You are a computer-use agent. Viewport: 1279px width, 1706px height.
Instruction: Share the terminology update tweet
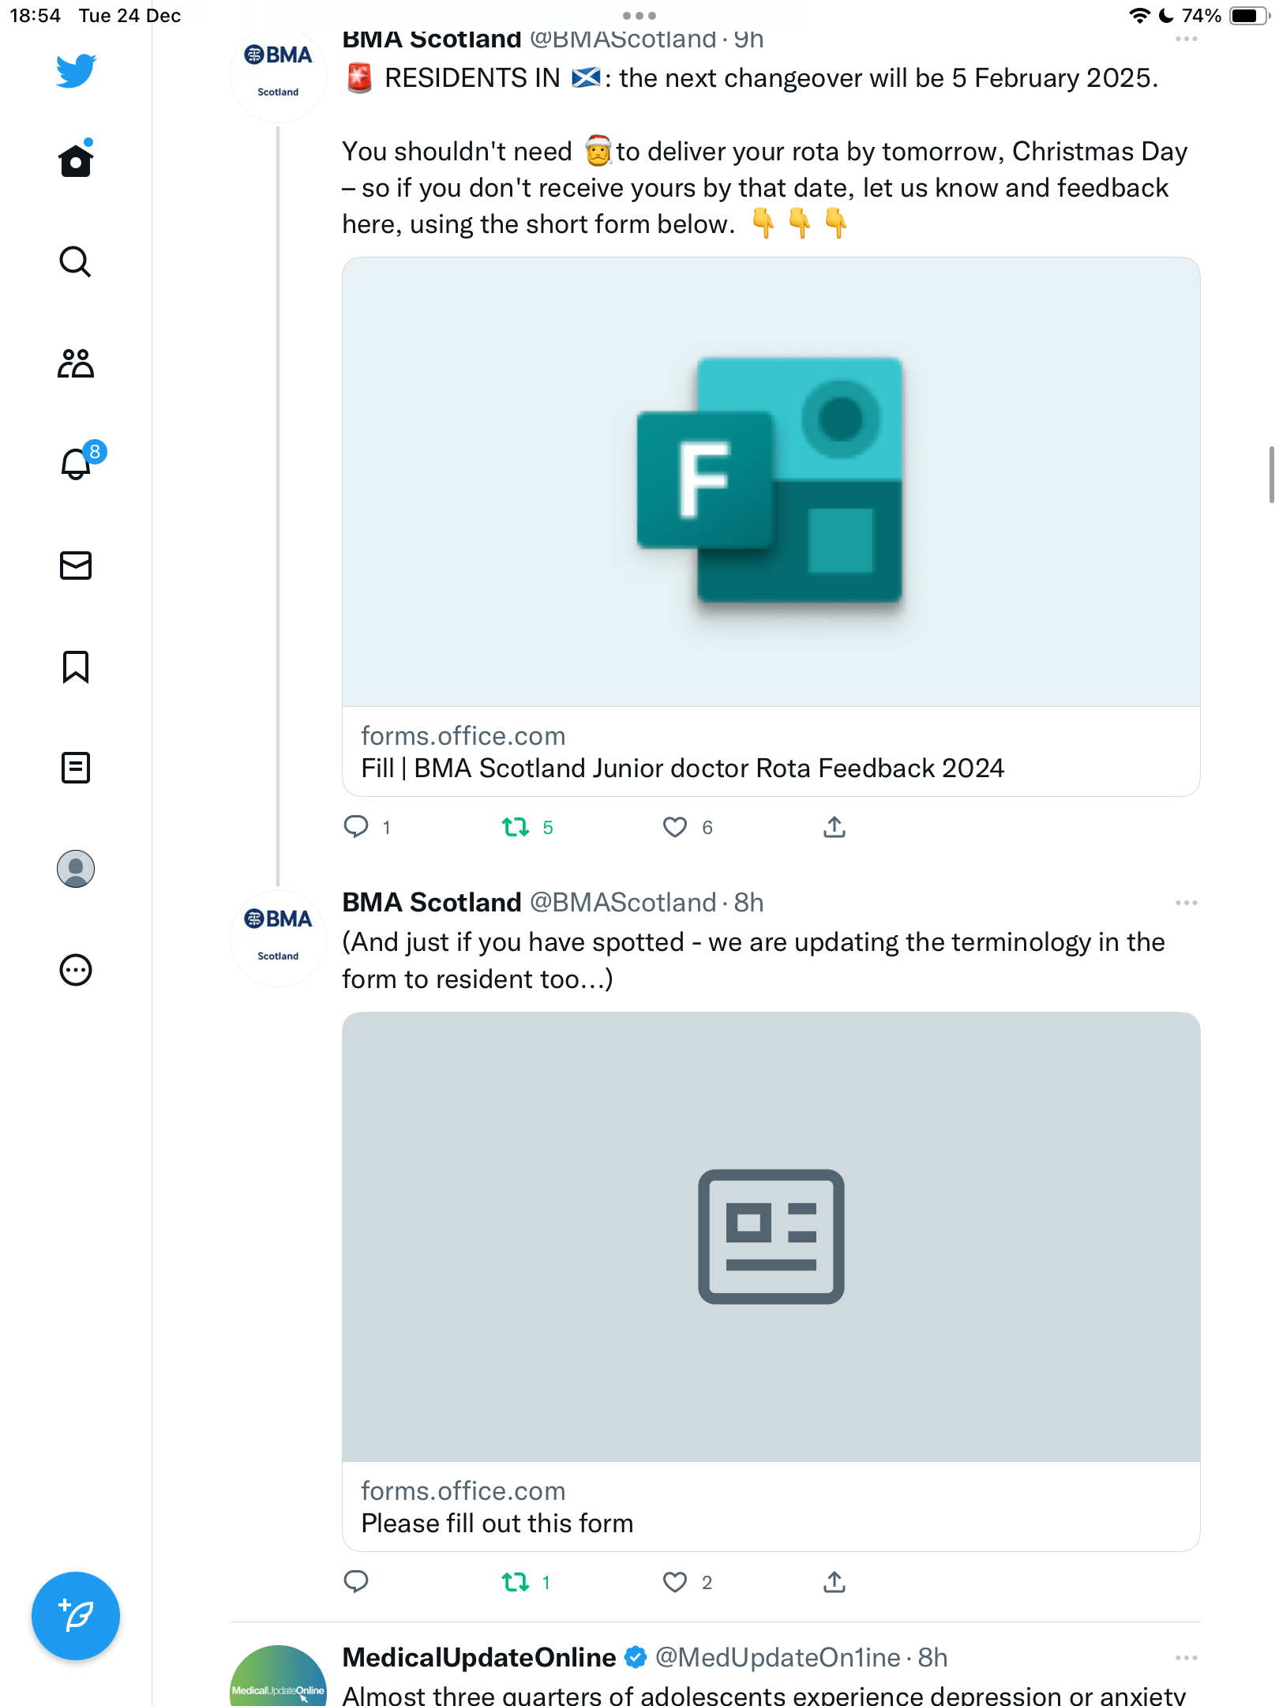(835, 1582)
